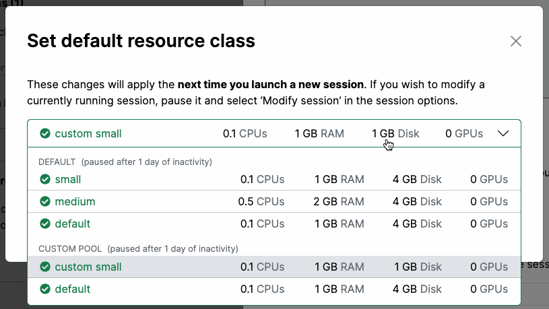Click 0 GPUs in the small row
The width and height of the screenshot is (549, 309).
489,179
